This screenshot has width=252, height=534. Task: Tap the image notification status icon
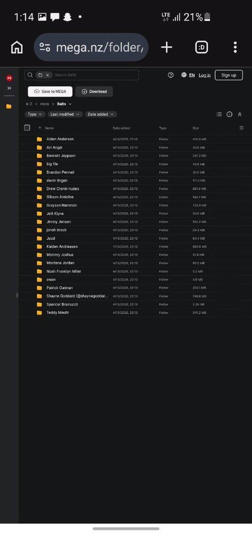pos(42,17)
